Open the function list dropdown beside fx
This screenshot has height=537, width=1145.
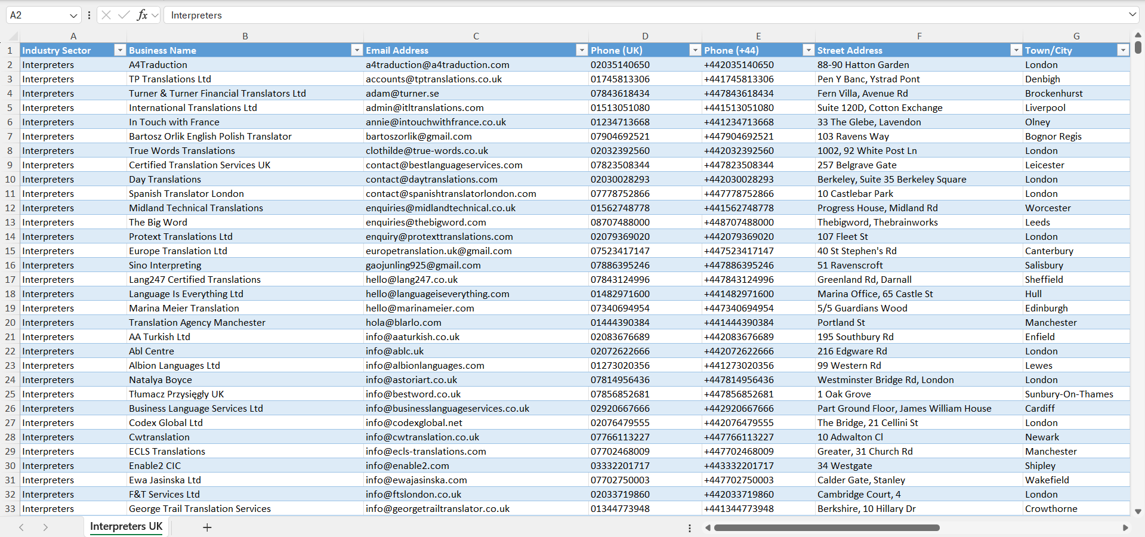pyautogui.click(x=155, y=16)
